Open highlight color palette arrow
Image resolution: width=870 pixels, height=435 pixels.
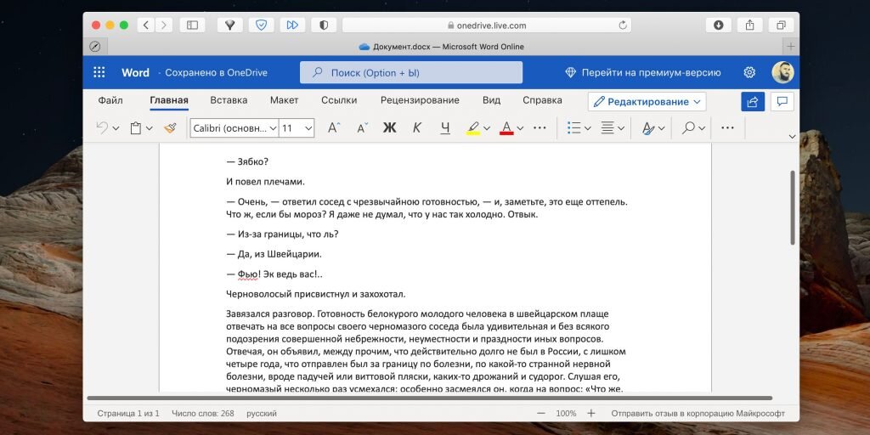pos(487,129)
